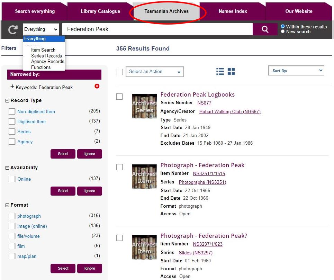Click the magnifying glass search button
The image size is (334, 280).
[x=265, y=29]
